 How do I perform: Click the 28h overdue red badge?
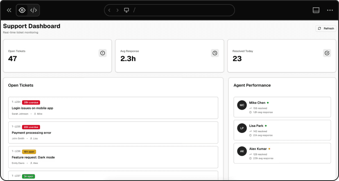click(x=31, y=102)
